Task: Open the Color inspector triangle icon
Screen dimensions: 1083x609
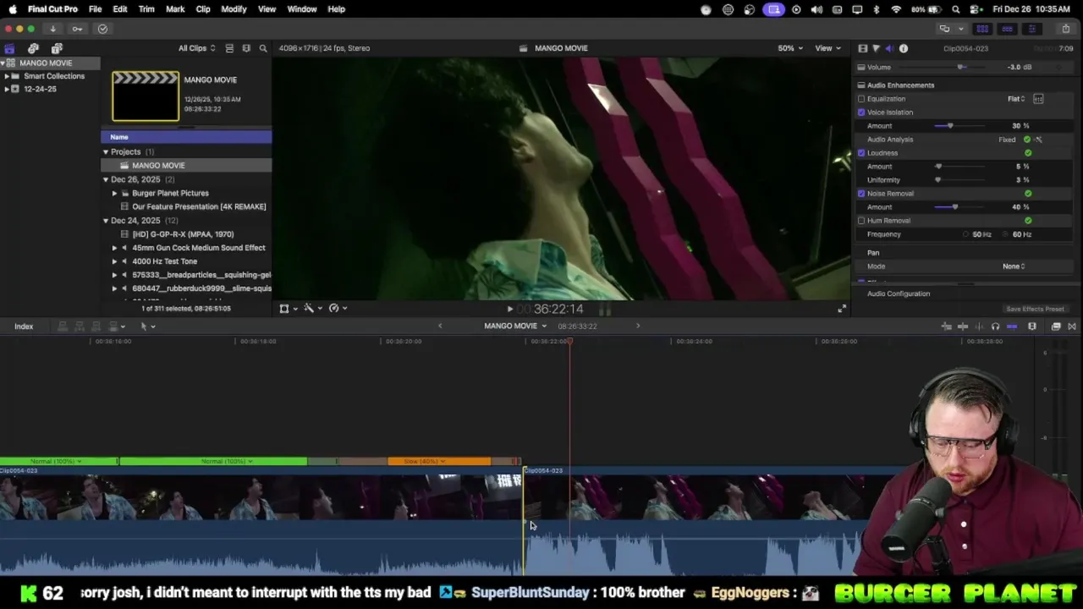Action: pos(876,48)
